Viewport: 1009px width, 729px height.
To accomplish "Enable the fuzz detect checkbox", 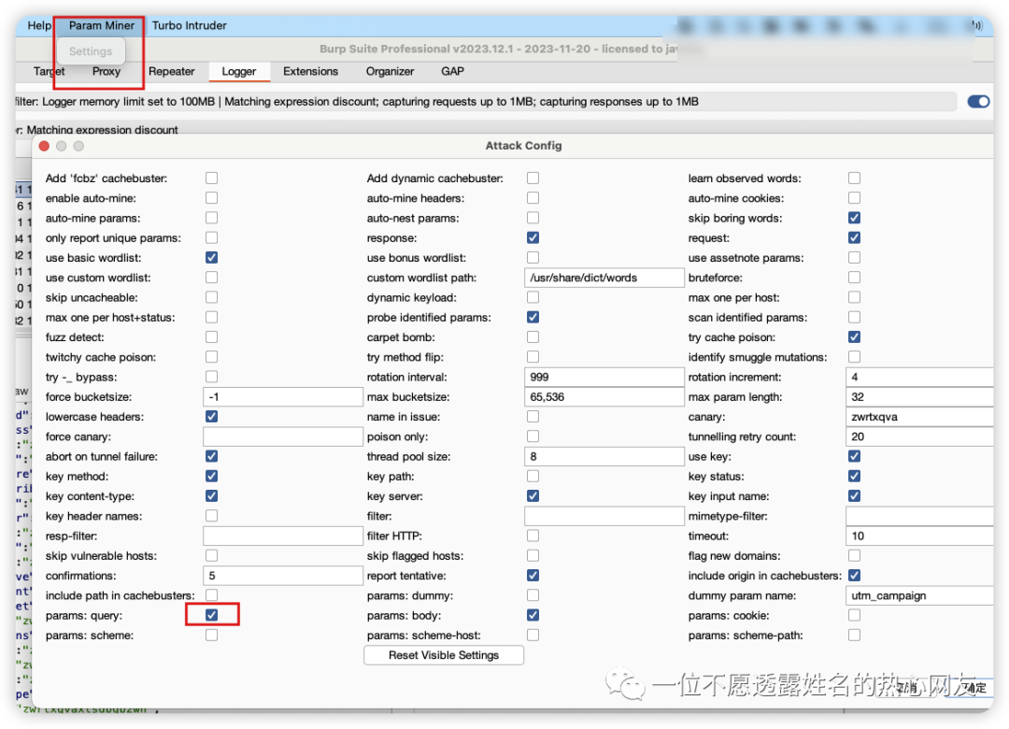I will click(211, 336).
